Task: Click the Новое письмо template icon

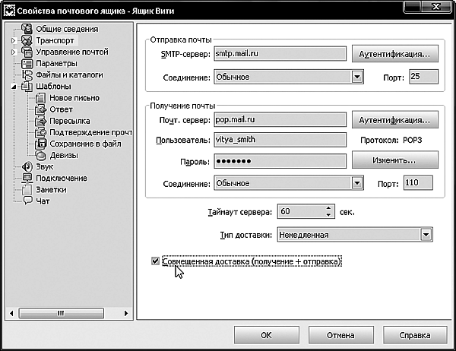Action: [41, 98]
